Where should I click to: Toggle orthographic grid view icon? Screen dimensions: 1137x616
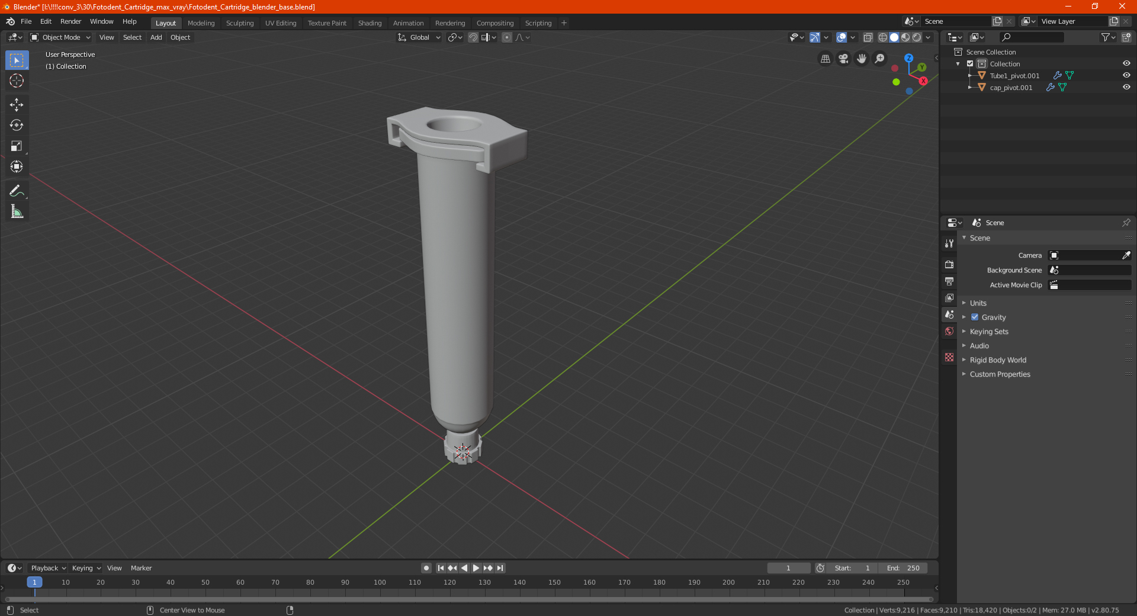(825, 59)
